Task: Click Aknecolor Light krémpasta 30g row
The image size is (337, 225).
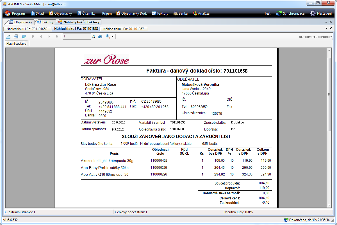Action: (x=176, y=161)
